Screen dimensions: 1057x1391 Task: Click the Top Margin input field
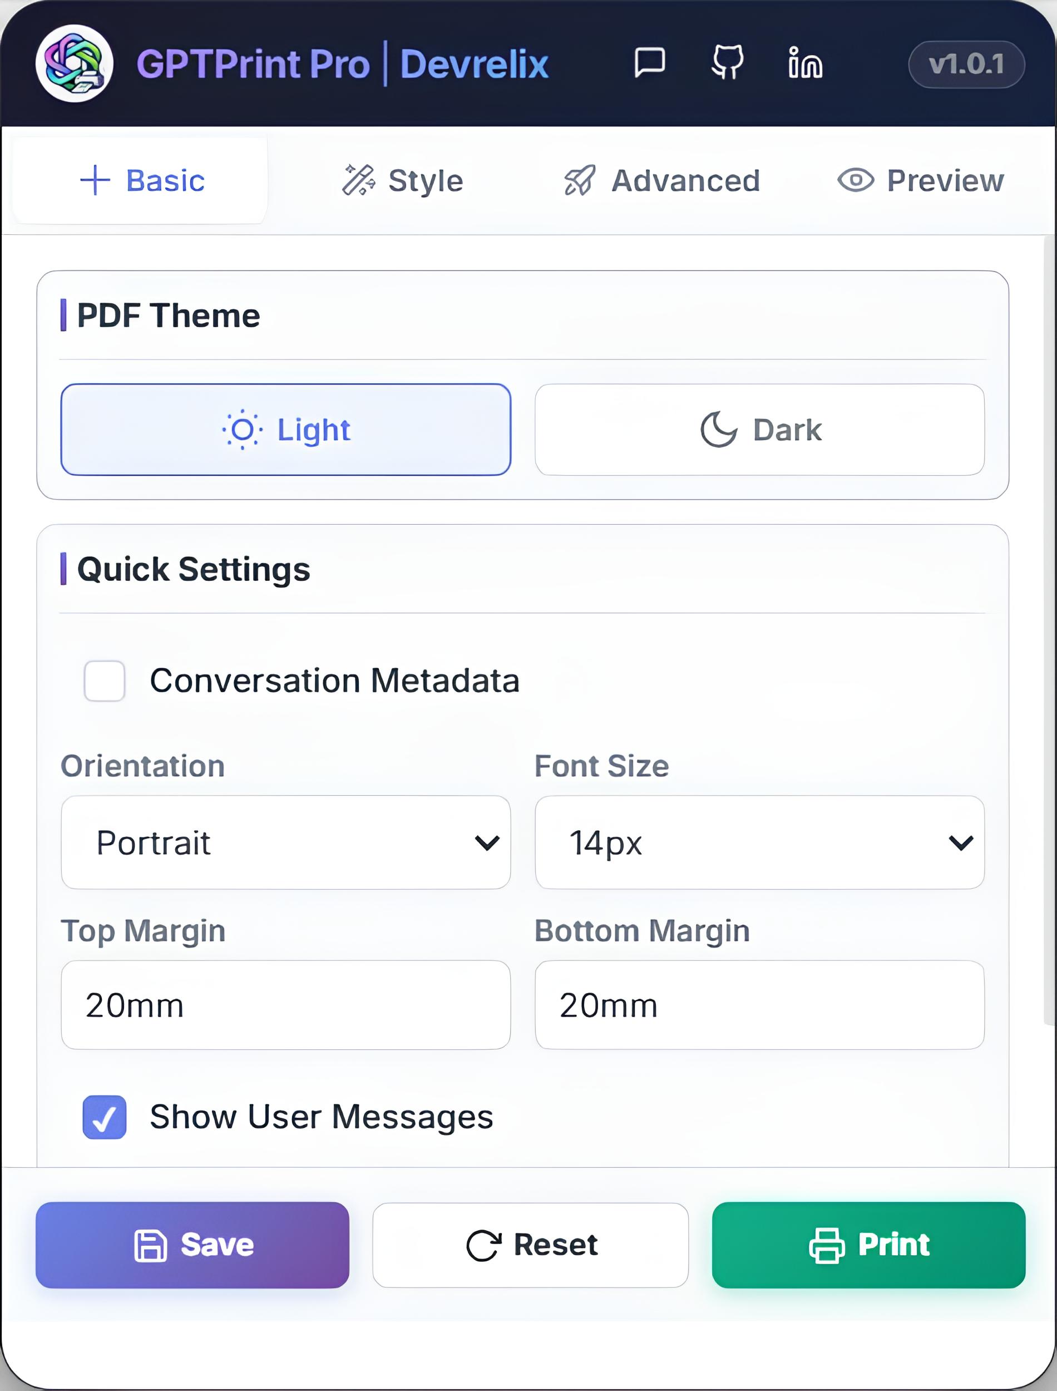(287, 1005)
